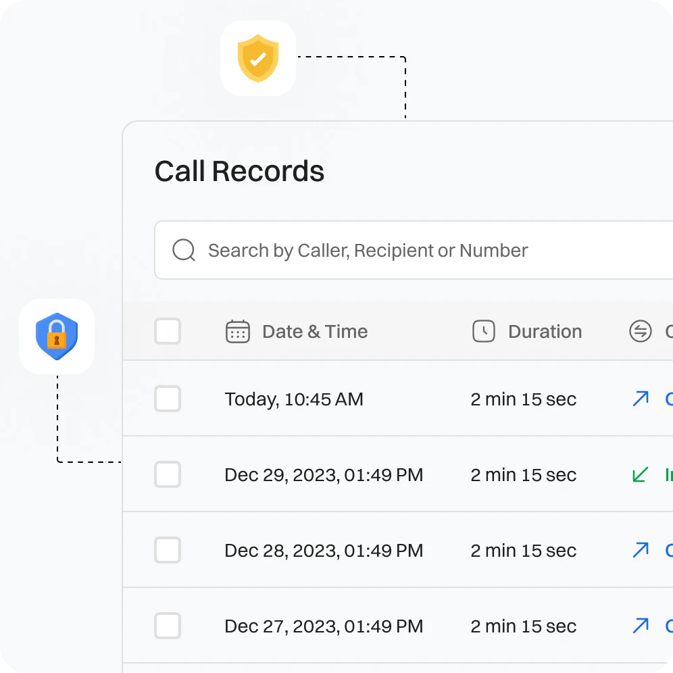Image resolution: width=673 pixels, height=673 pixels.
Task: Sort by the Date & Time column header
Action: [315, 332]
